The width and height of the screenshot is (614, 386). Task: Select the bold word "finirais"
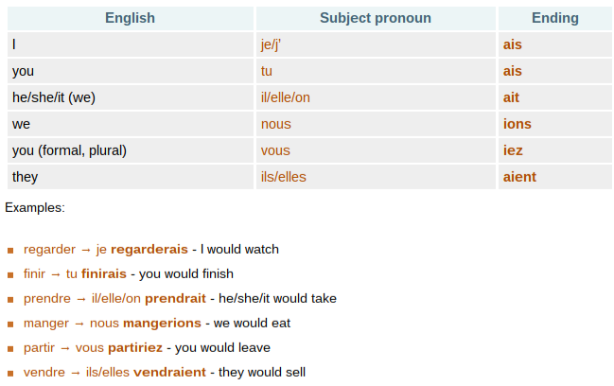coord(103,274)
